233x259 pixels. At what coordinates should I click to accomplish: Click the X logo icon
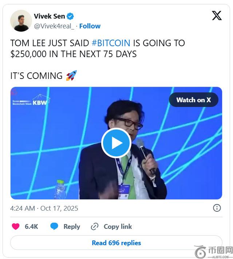pyautogui.click(x=217, y=16)
